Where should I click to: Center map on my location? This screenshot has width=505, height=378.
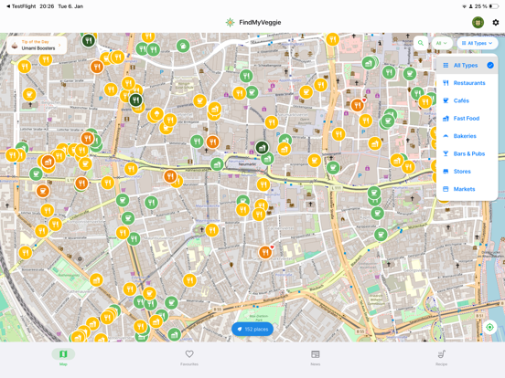click(x=489, y=327)
